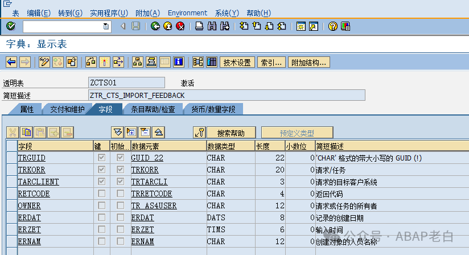This screenshot has width=469, height=255.
Task: Click the select-all corner cell of the fields table
Action: coord(11,146)
